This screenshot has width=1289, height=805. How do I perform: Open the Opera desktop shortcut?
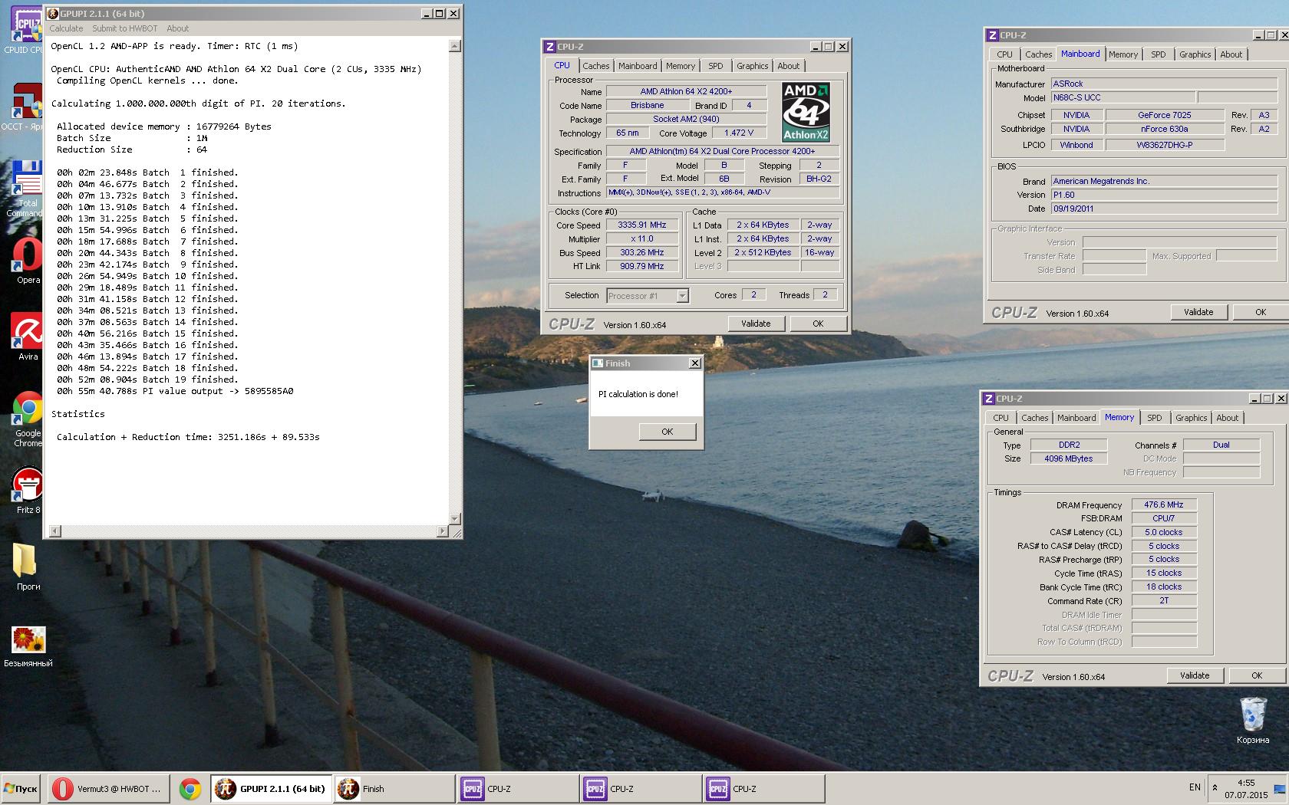pos(28,261)
